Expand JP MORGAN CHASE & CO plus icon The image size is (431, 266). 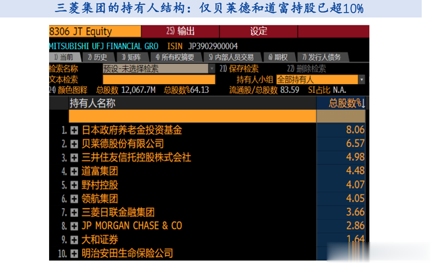(x=74, y=226)
